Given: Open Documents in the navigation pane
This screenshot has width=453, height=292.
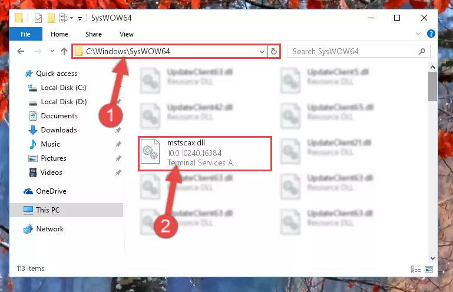Looking at the screenshot, I should tap(59, 116).
